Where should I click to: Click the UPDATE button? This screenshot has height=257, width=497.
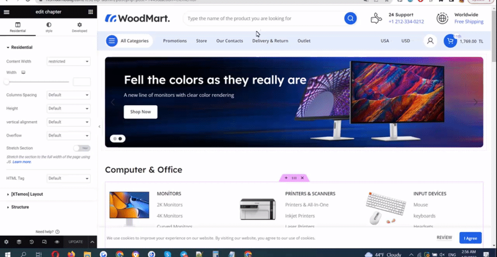[x=76, y=242]
